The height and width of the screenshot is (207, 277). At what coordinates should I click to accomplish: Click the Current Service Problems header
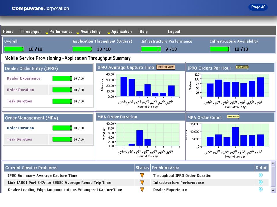(69, 168)
